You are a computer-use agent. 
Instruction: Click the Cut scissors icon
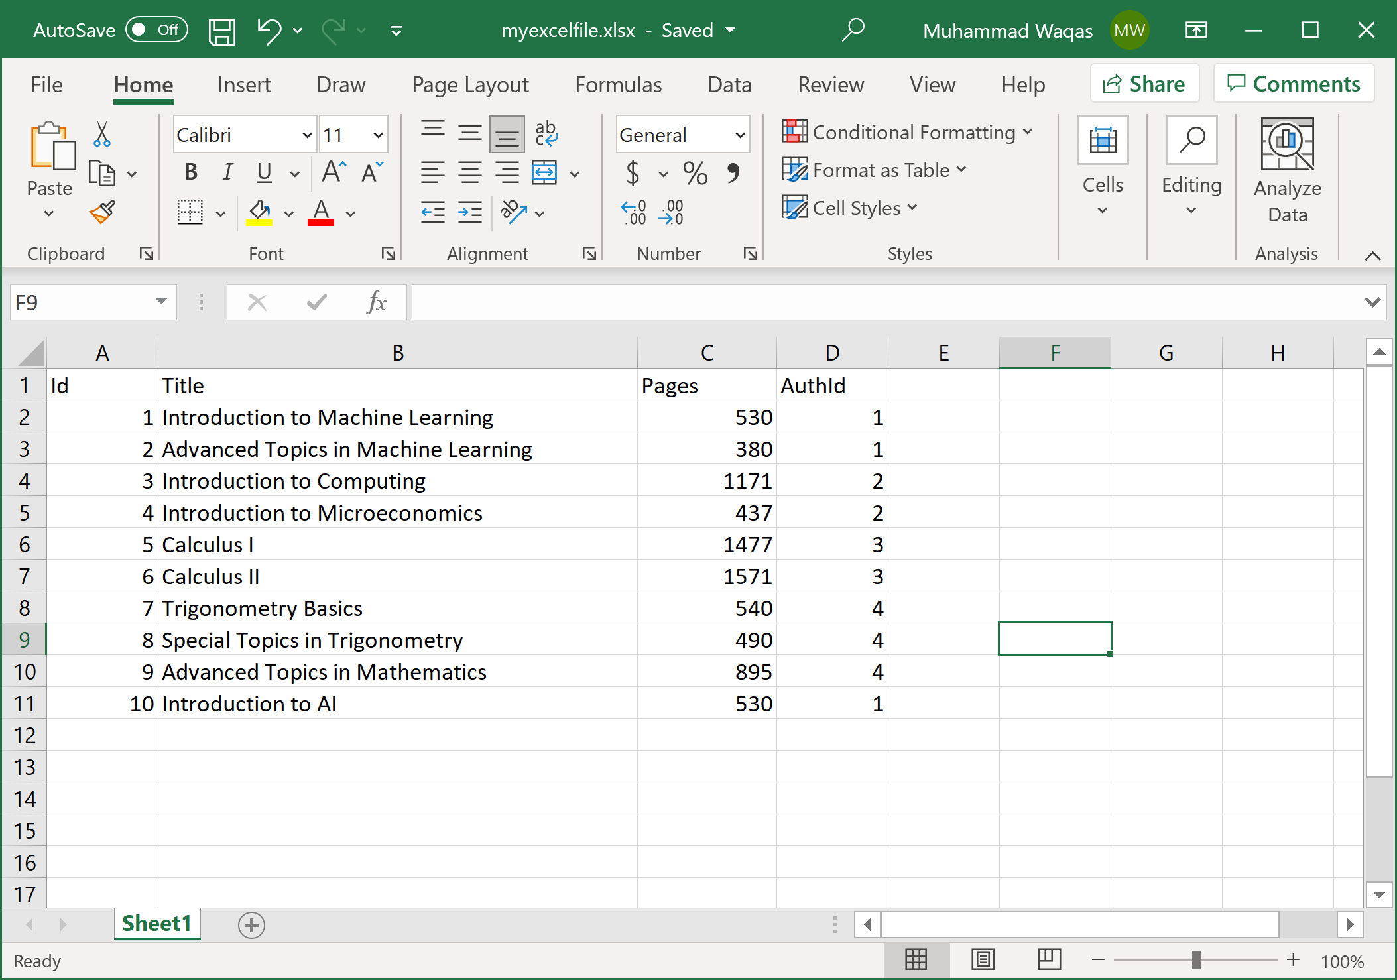click(x=101, y=134)
